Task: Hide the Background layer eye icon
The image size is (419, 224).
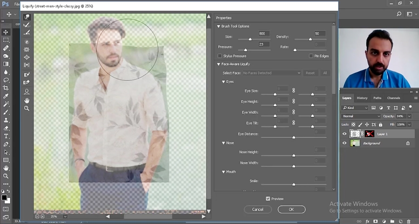Action: coord(344,143)
